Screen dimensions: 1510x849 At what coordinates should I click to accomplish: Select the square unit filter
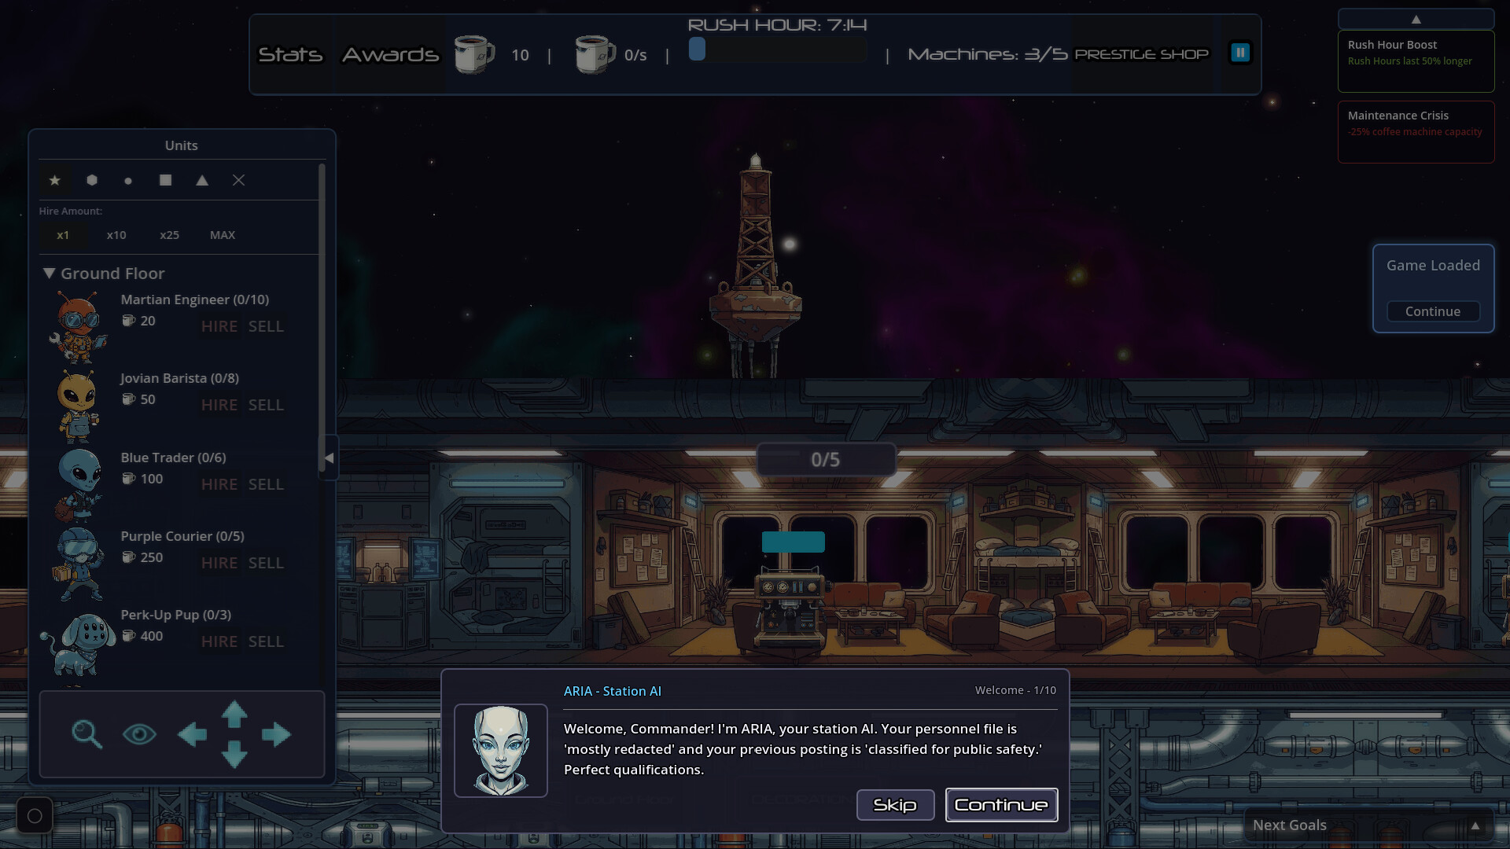165,180
